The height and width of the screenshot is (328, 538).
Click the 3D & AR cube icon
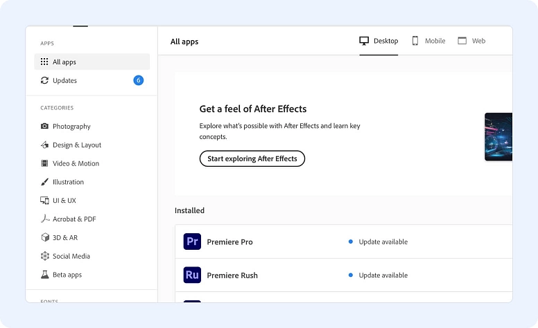pyautogui.click(x=44, y=237)
